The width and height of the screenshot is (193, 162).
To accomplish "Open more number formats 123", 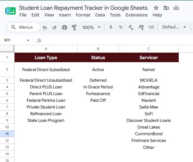I will 151,27.
